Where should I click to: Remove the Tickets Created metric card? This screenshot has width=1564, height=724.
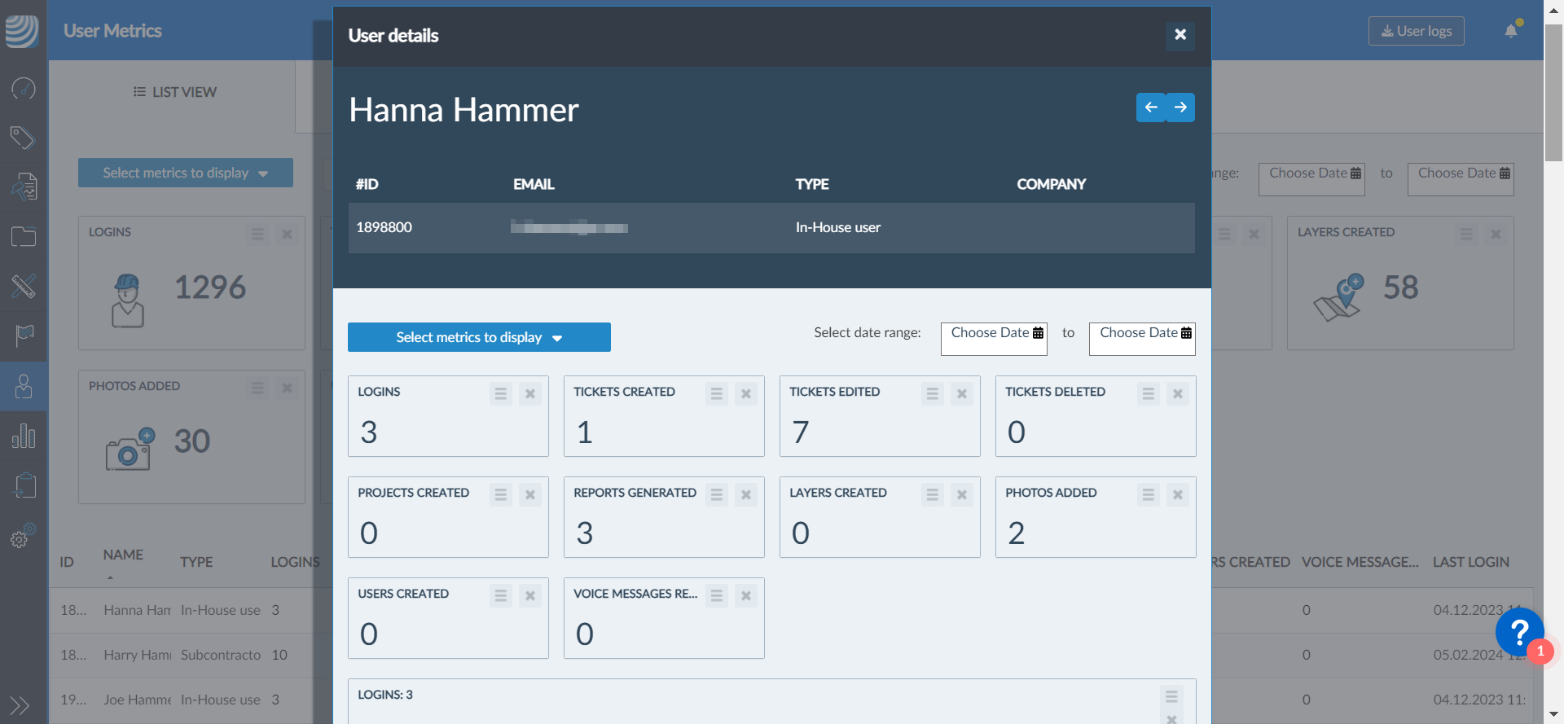(x=745, y=394)
